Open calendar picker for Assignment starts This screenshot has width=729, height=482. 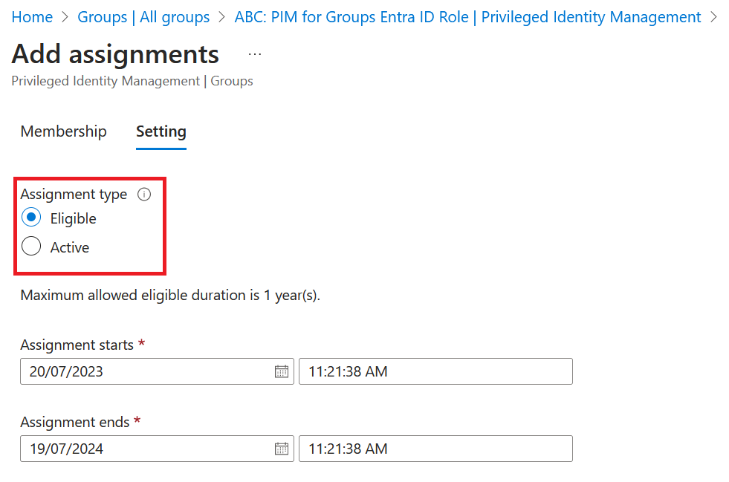coord(282,371)
